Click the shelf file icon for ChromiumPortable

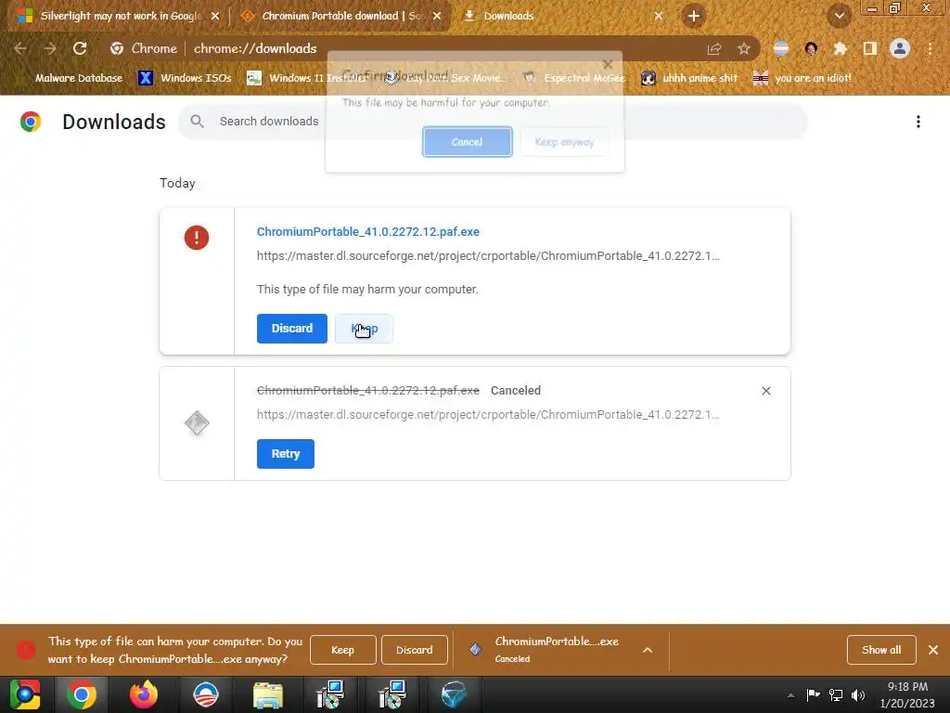coord(475,650)
